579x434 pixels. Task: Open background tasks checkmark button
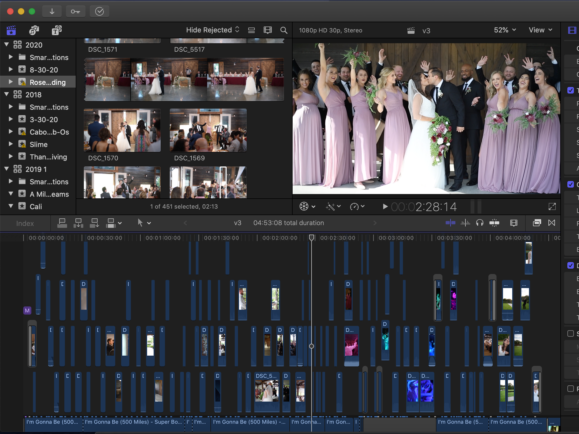pos(100,11)
